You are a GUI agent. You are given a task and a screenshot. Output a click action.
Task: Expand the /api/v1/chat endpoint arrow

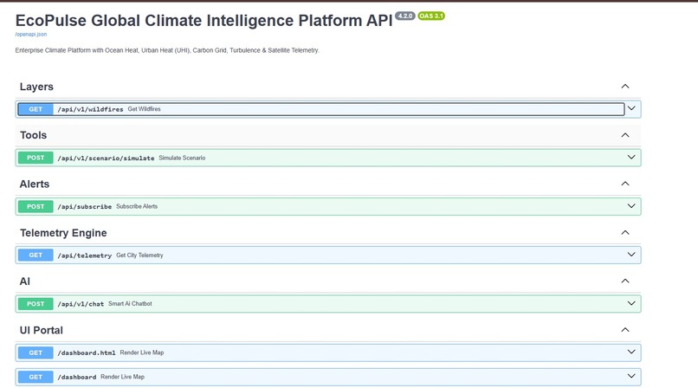pos(631,303)
